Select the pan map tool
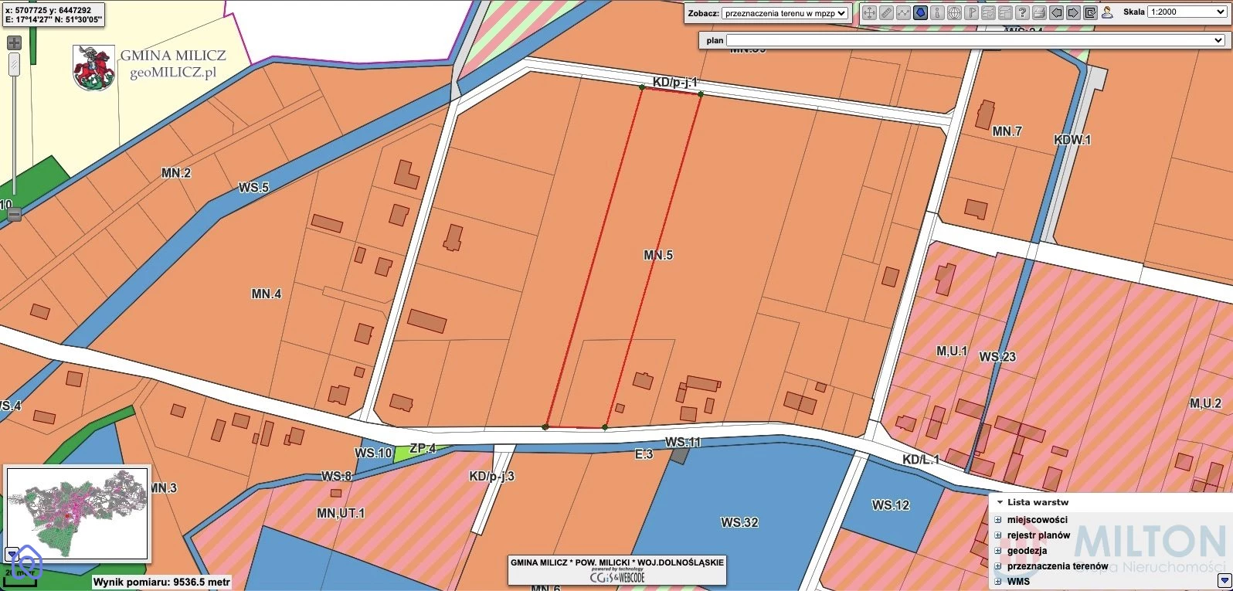1233x591 pixels. [869, 12]
